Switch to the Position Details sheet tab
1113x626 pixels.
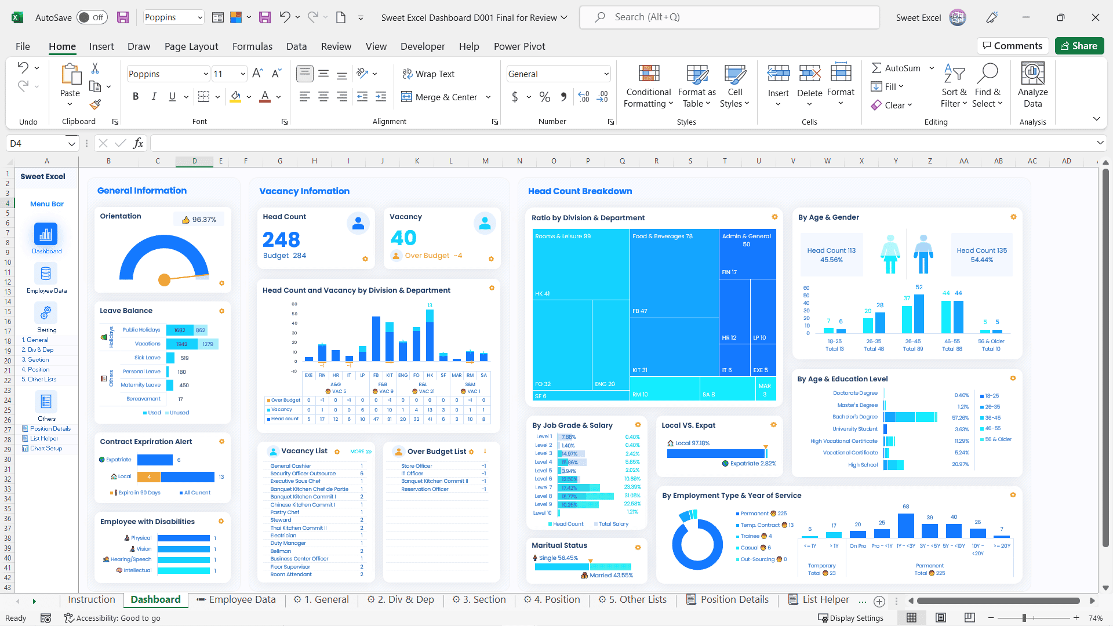click(728, 599)
